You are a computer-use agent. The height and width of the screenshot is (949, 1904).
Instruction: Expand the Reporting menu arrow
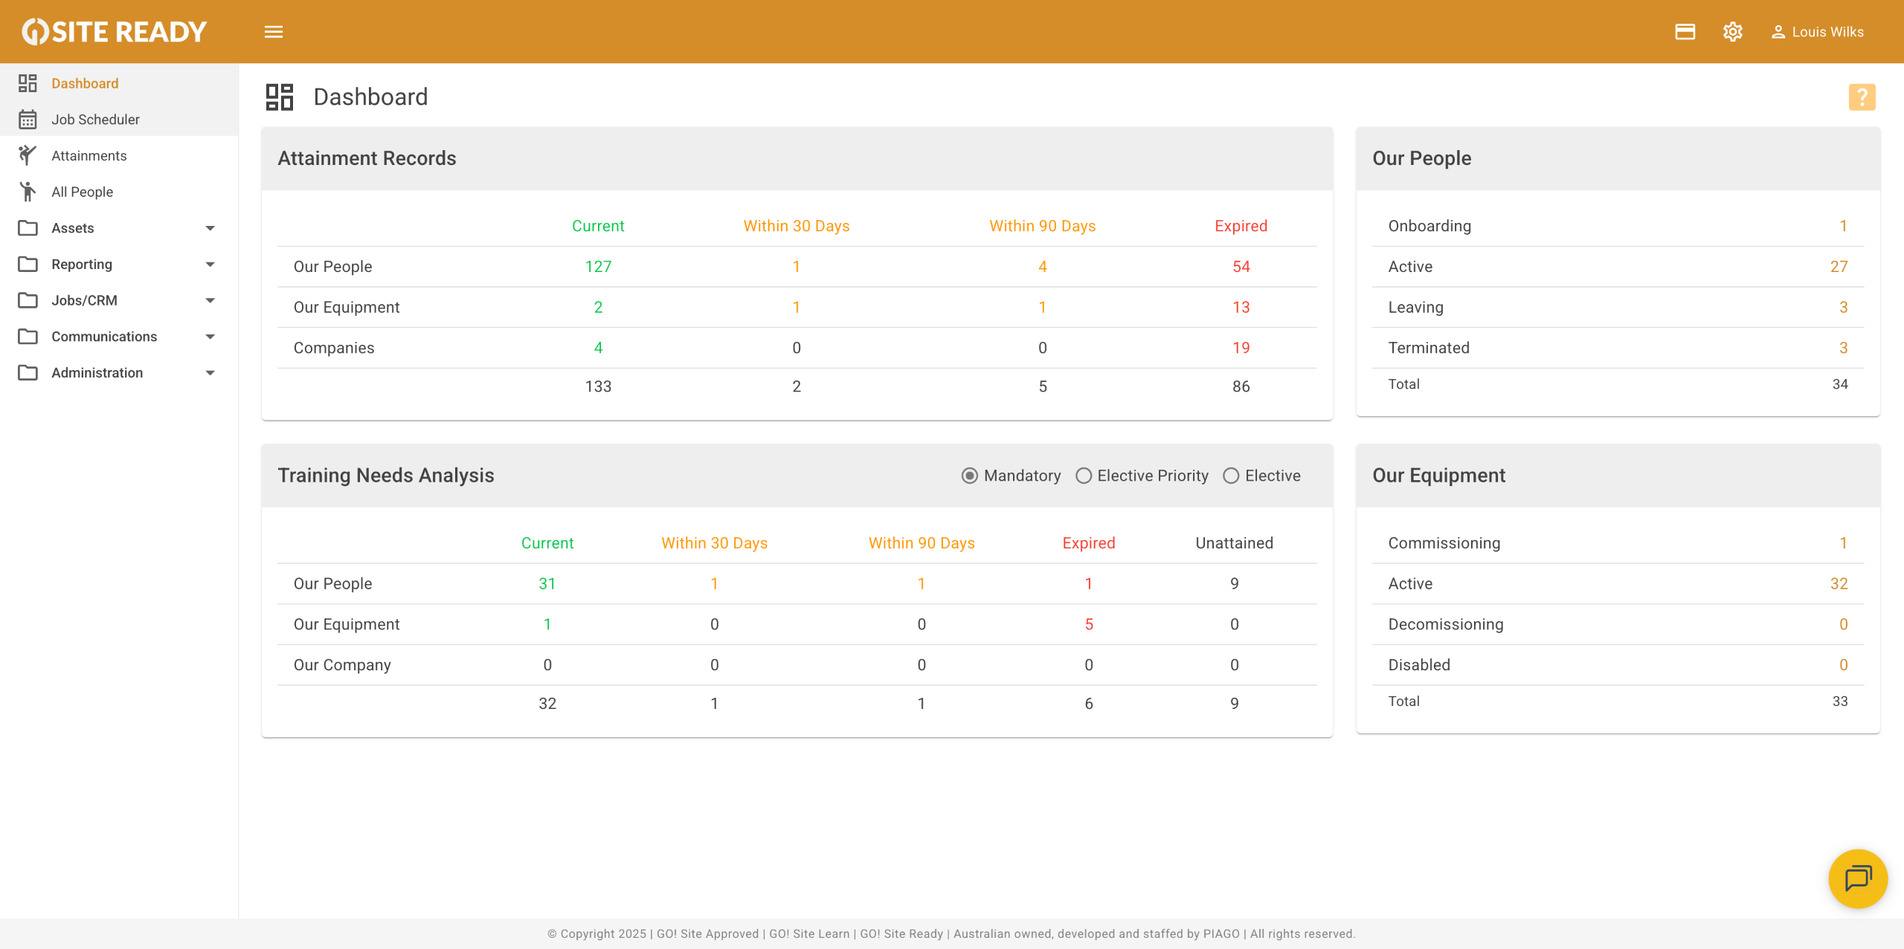pos(210,265)
